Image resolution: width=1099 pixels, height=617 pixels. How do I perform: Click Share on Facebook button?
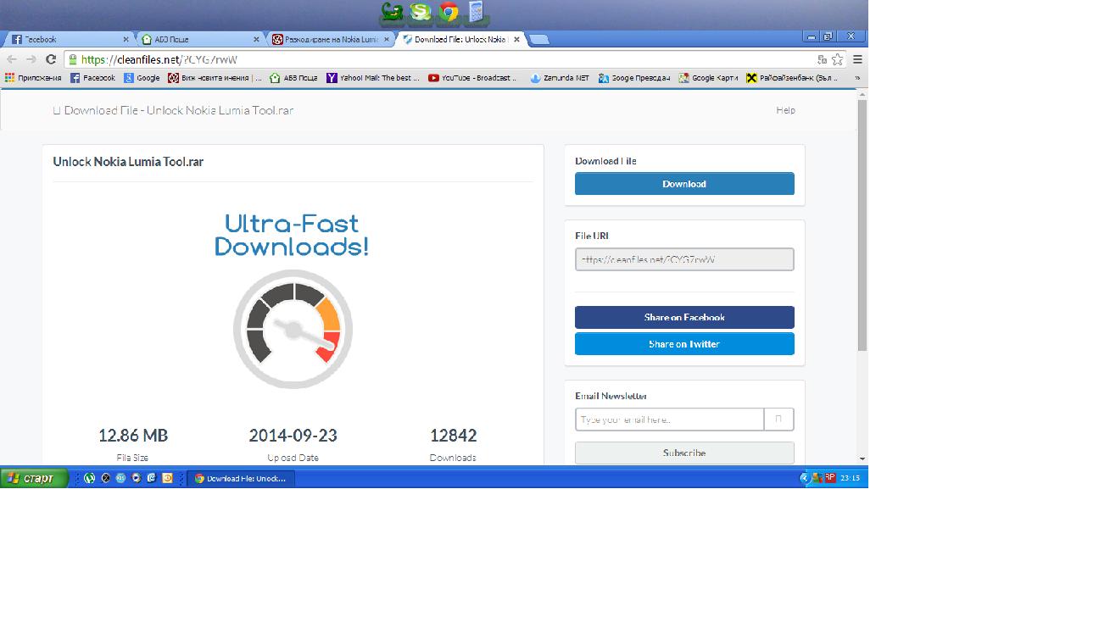[x=684, y=318]
